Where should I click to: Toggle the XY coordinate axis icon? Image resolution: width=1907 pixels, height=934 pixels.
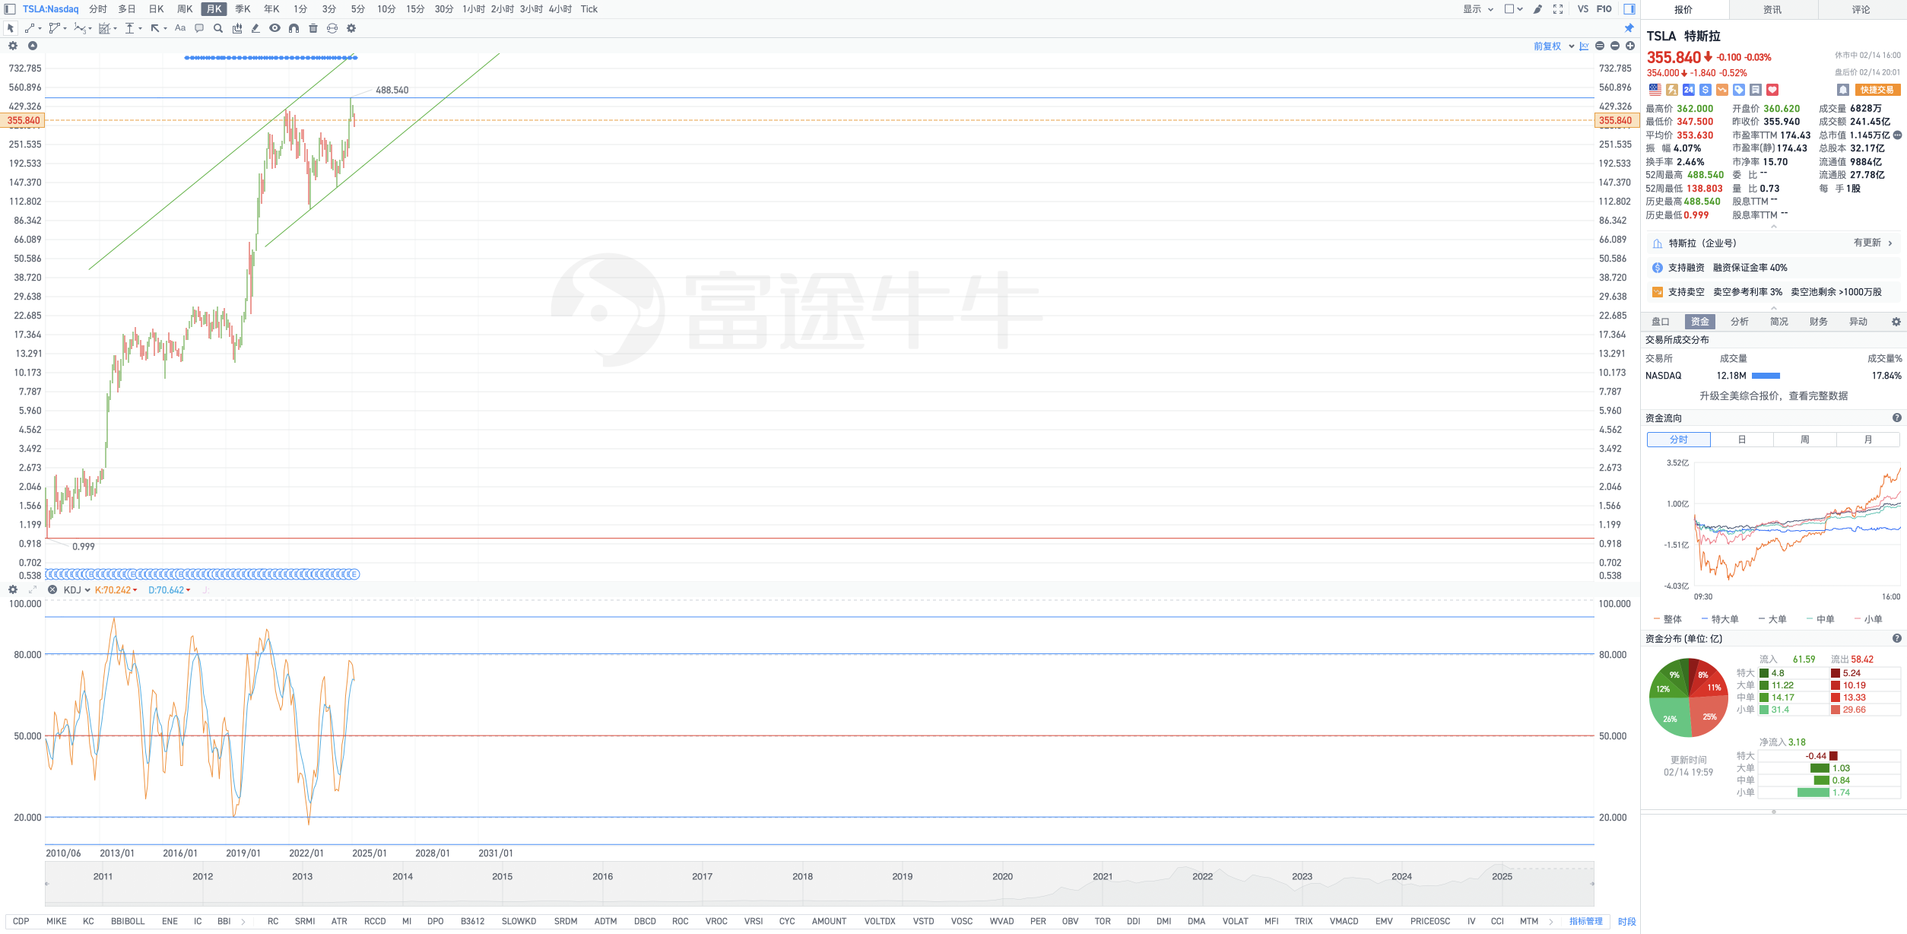click(1584, 46)
